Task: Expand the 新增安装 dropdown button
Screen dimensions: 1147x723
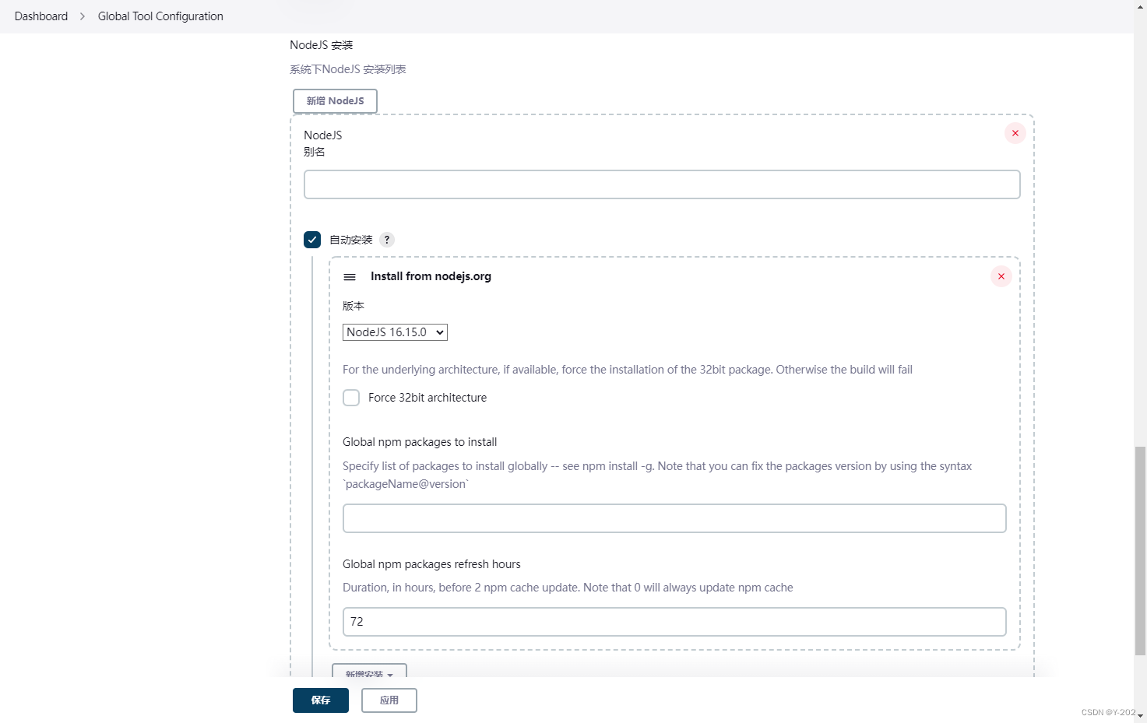Action: point(369,672)
